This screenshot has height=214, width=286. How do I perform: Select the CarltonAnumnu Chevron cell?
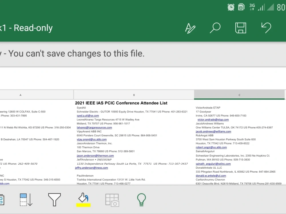(x=210, y=179)
